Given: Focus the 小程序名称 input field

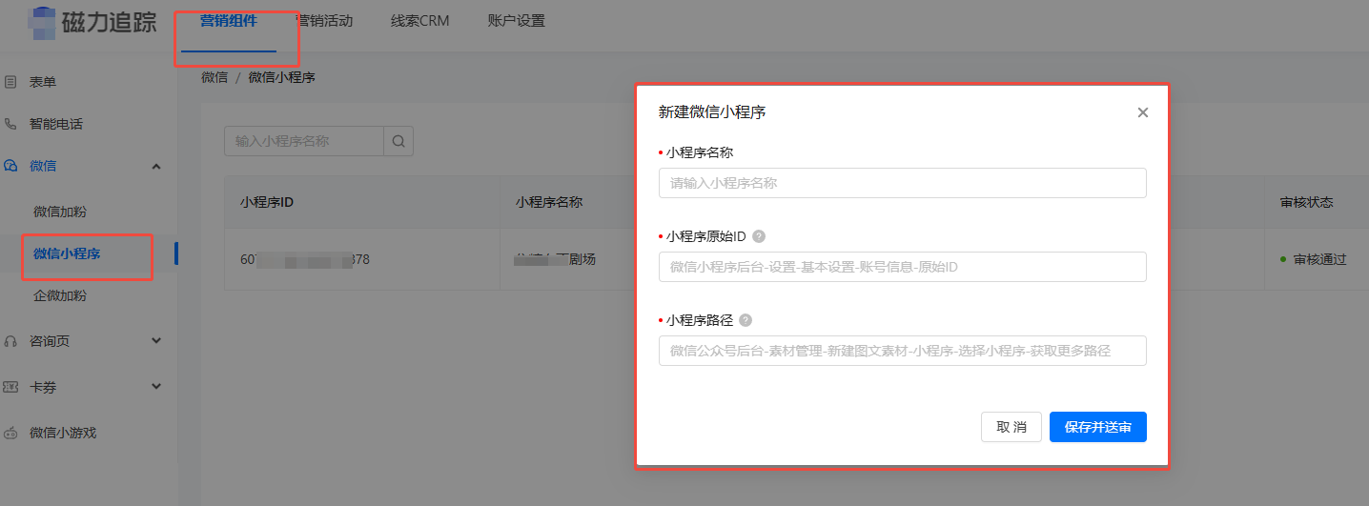Looking at the screenshot, I should point(903,183).
